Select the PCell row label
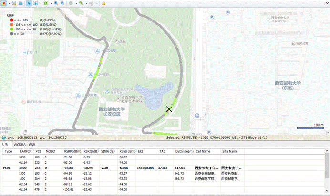This screenshot has height=196, width=330. coord(7,168)
